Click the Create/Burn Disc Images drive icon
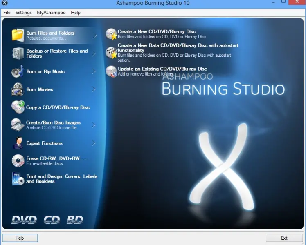 coord(18,125)
